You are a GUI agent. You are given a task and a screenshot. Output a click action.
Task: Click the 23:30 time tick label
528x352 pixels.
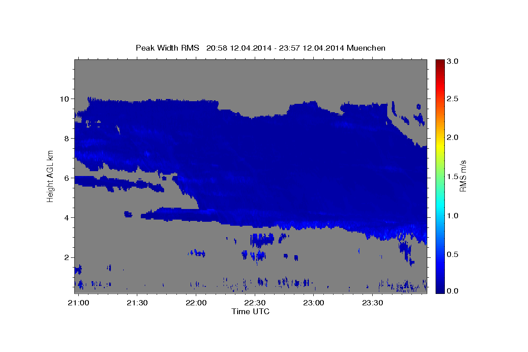tap(373, 303)
